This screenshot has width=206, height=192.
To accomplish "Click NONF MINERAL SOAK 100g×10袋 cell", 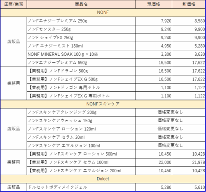I will (81, 54).
